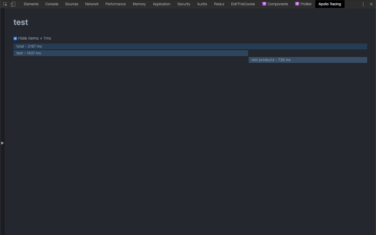Open the React Components tab
This screenshot has width=376, height=235.
(x=275, y=4)
